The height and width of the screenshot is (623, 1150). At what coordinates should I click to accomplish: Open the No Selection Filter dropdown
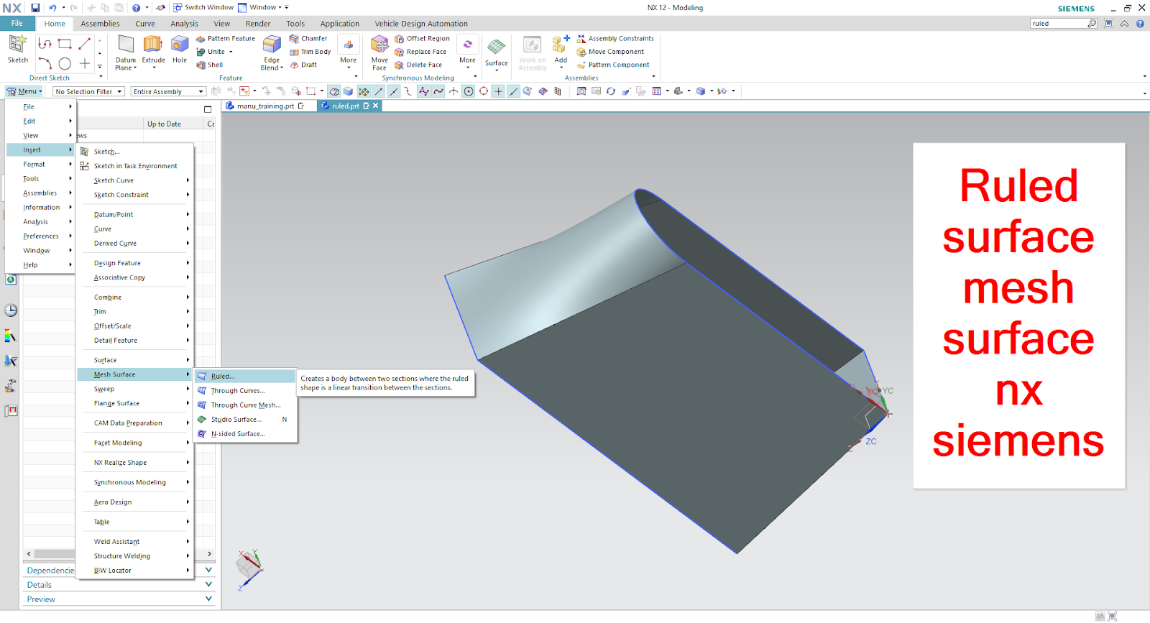(88, 91)
